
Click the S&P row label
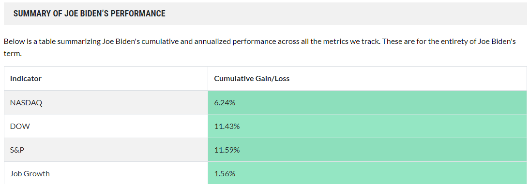(17, 150)
